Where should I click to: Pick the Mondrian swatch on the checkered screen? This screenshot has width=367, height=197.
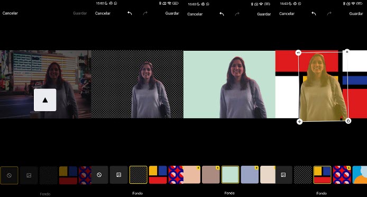158,175
